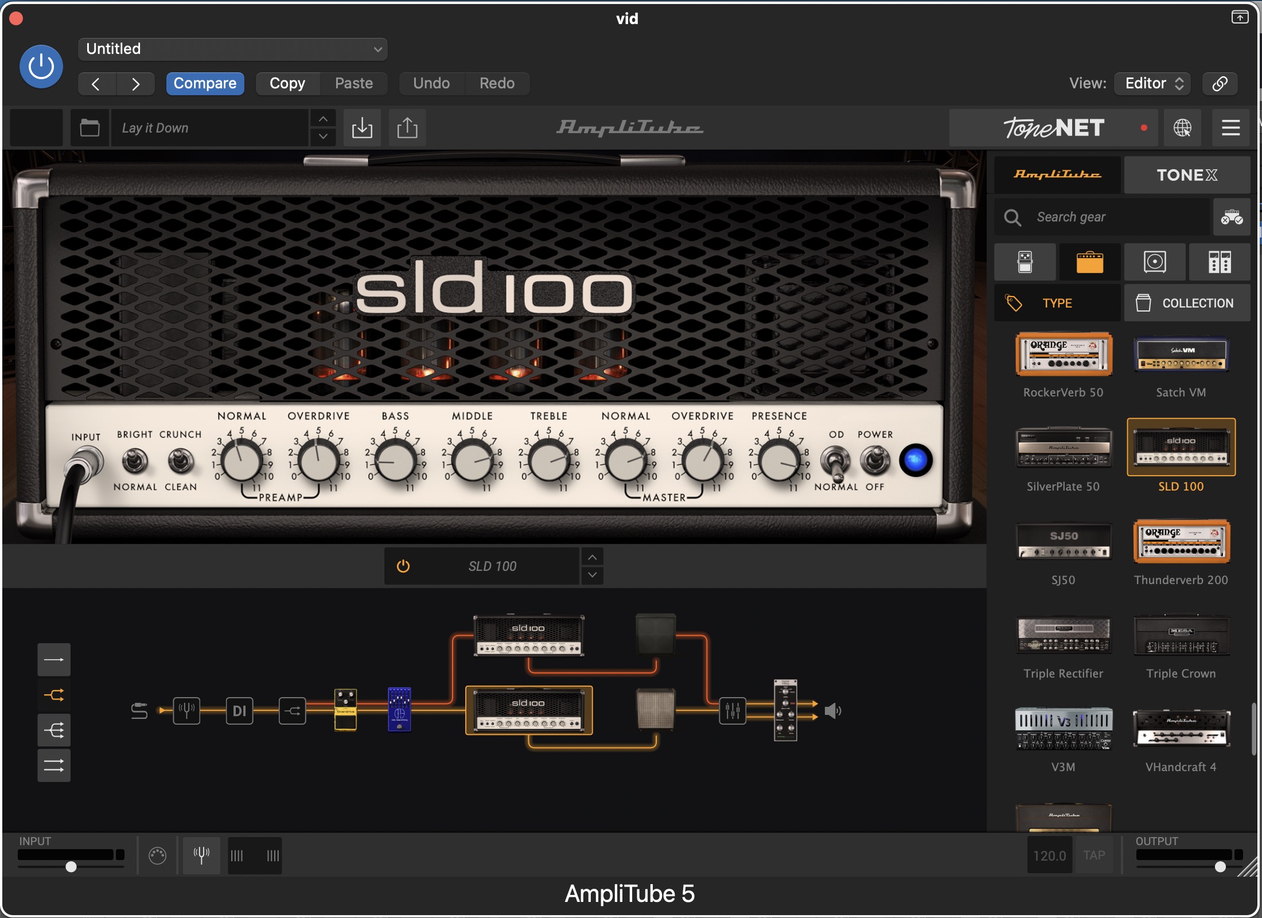Select the COLLECTION filter tab
This screenshot has width=1262, height=918.
(1186, 303)
